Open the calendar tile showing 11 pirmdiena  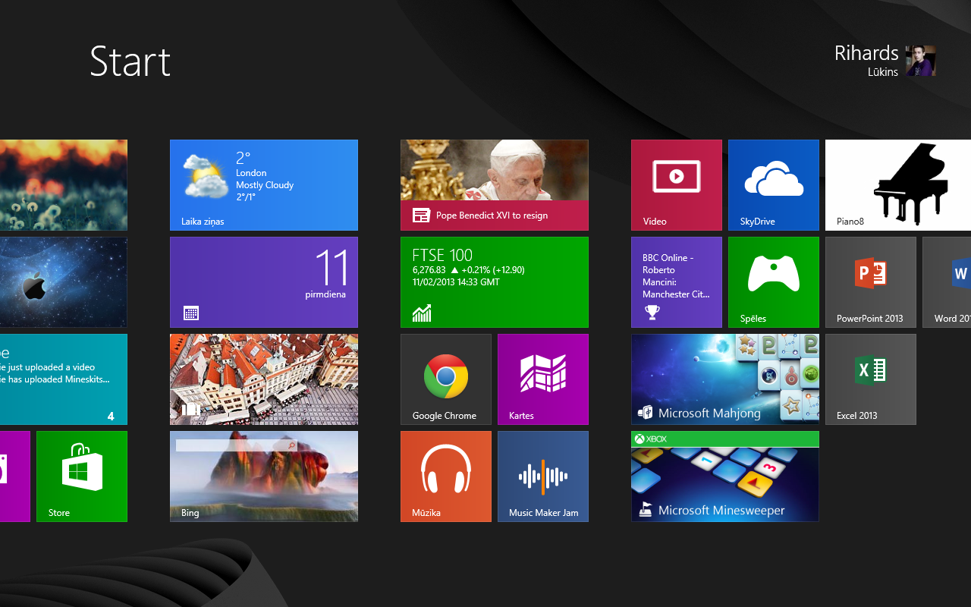click(x=264, y=282)
